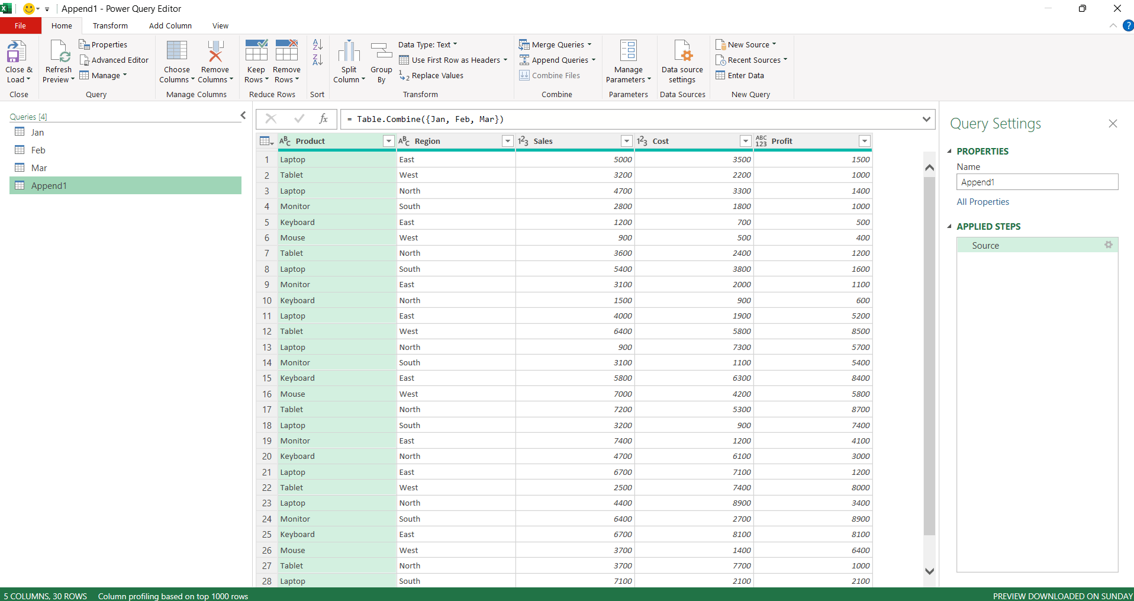
Task: Select the Jan query
Action: coord(125,132)
